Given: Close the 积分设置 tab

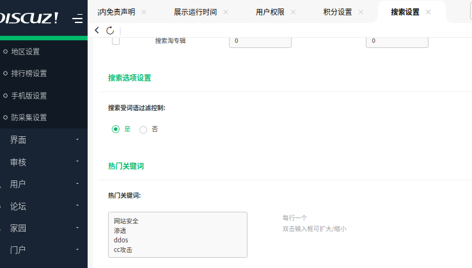Looking at the screenshot, I should coord(360,12).
